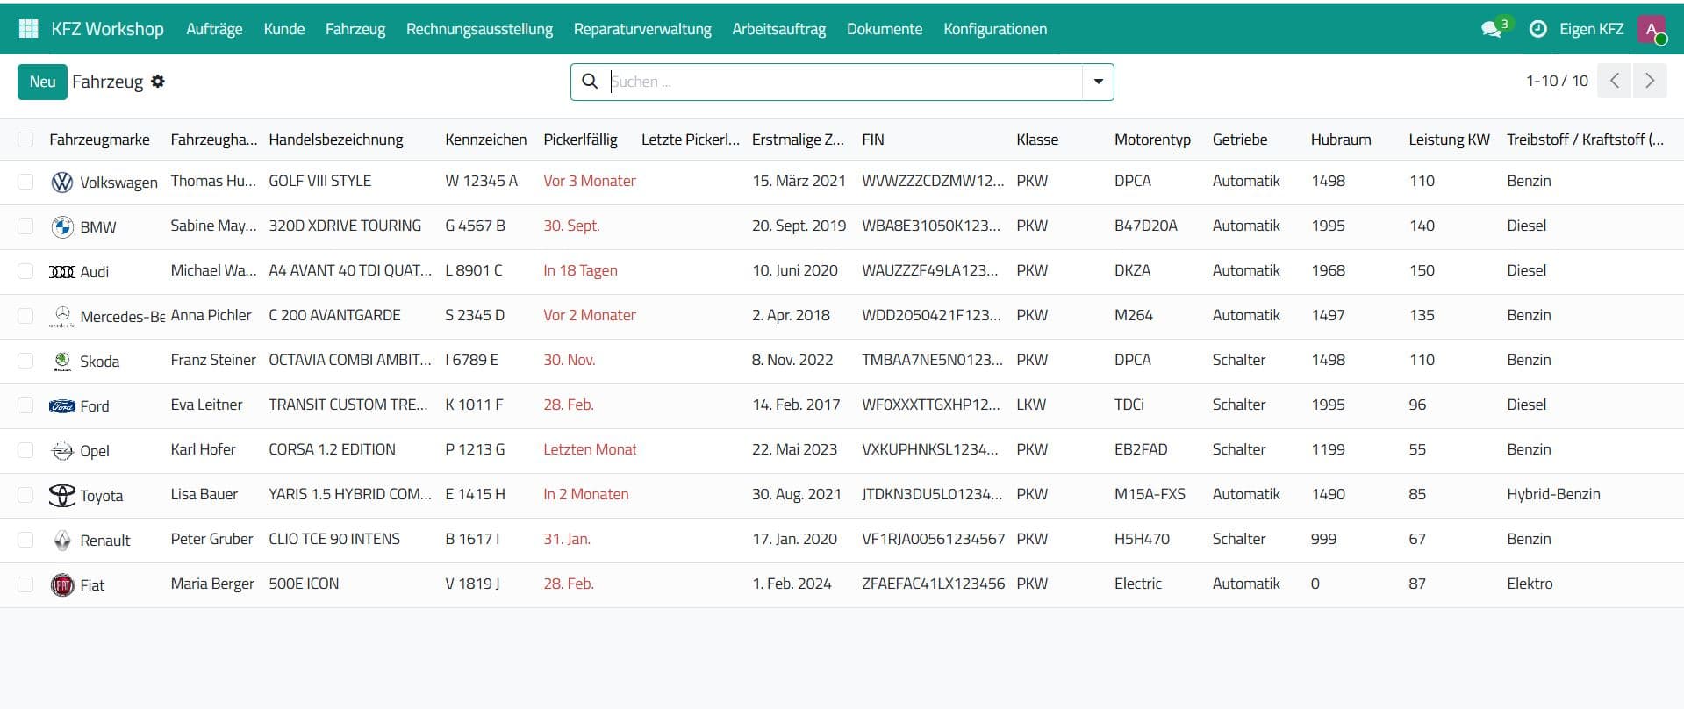This screenshot has height=709, width=1684.
Task: Sort by Fahrzeugmarke column header
Action: 99,140
